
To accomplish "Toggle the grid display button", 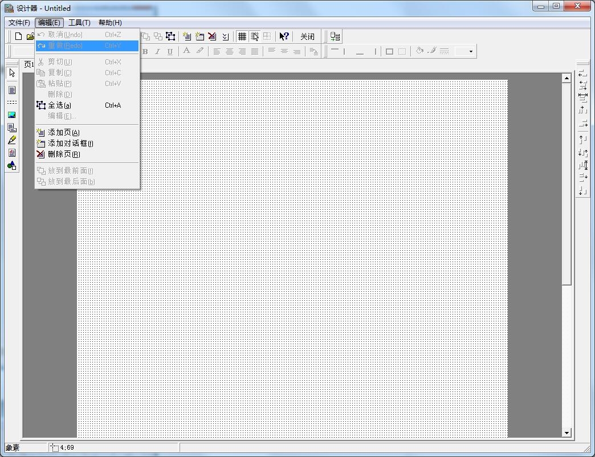I will [x=242, y=36].
